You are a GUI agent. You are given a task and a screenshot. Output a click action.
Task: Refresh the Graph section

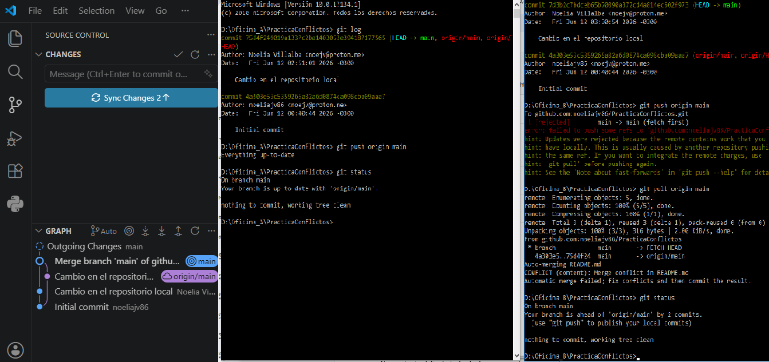(x=195, y=231)
